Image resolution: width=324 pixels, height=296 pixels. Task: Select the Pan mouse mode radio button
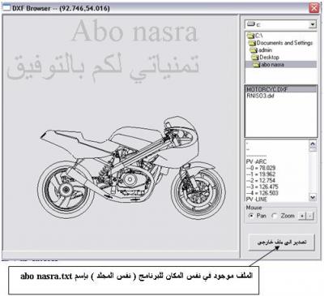pos(251,216)
